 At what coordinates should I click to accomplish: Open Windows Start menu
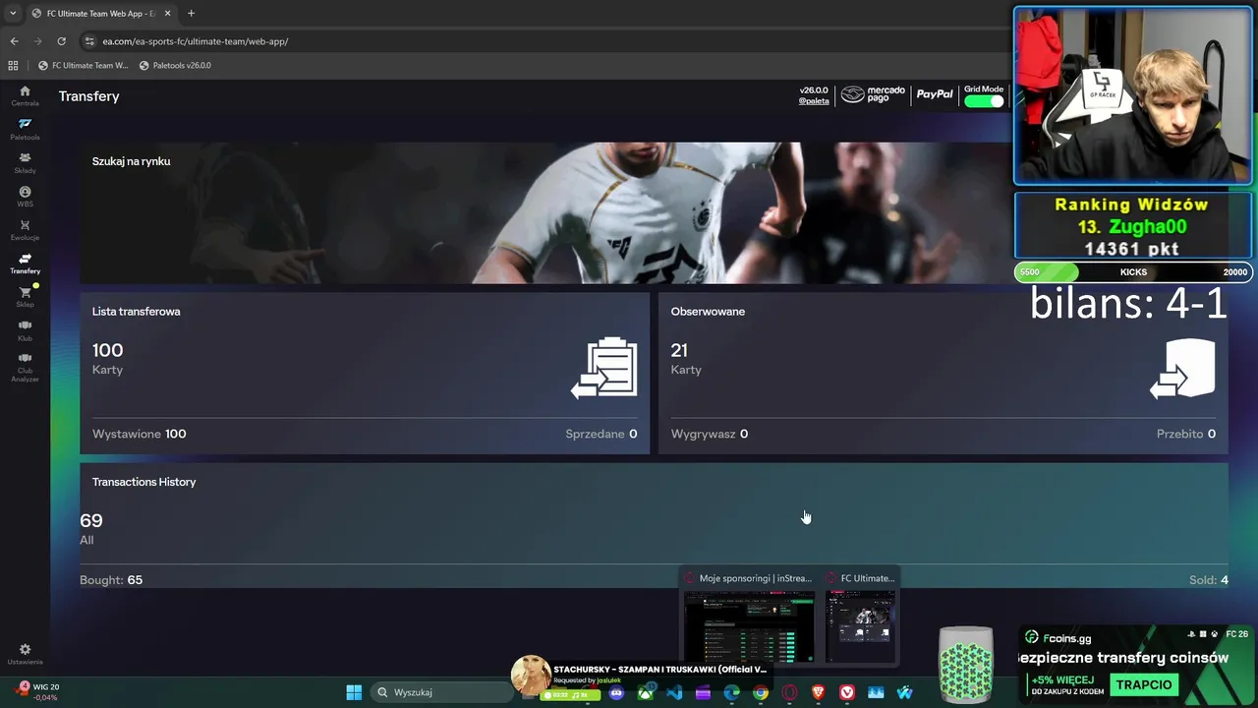[x=354, y=692]
